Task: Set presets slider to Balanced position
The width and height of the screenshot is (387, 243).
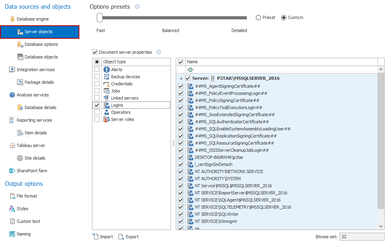Action: click(171, 18)
